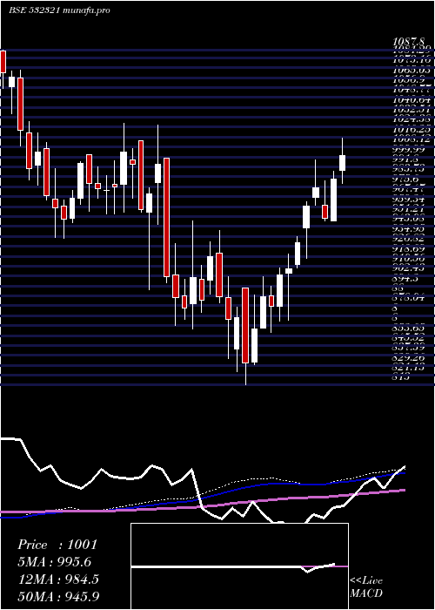The image size is (435, 610).
Task: Click the '50MA : 945.9' value
Action: tap(58, 596)
